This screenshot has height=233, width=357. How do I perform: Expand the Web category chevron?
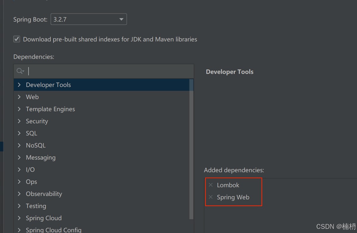[19, 97]
